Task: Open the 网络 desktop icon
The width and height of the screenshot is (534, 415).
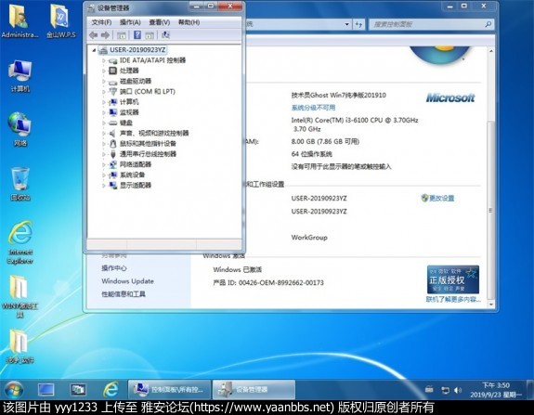Action: (20, 129)
